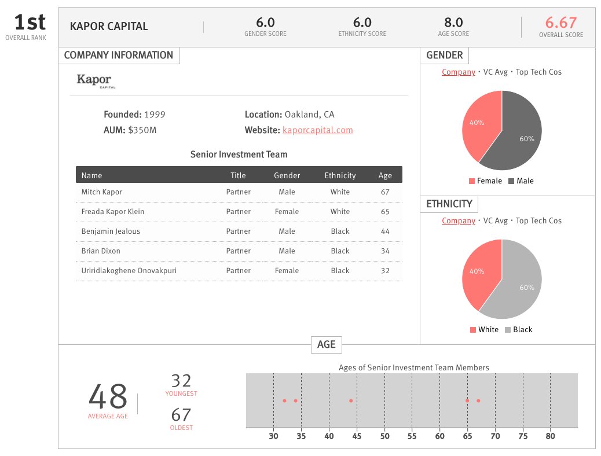Viewport: 601px width, 456px height.
Task: Click the Kapor Capital logo
Action: (x=96, y=81)
